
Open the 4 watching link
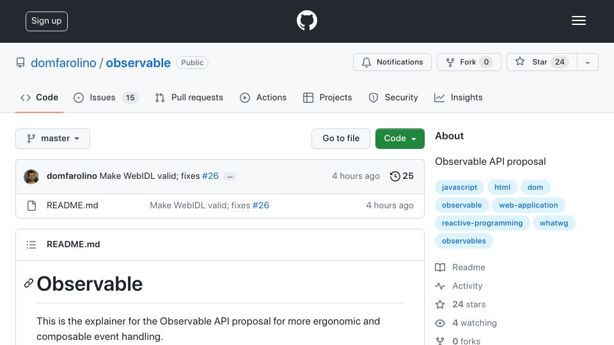[x=466, y=323]
